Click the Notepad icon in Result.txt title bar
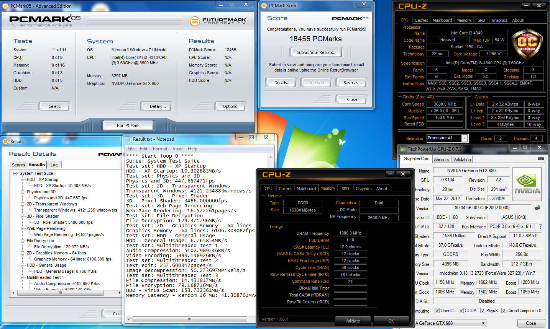Image resolution: width=550 pixels, height=329 pixels. (x=128, y=139)
